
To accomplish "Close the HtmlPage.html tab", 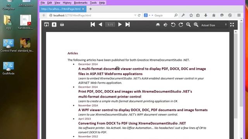I will [83, 9].
